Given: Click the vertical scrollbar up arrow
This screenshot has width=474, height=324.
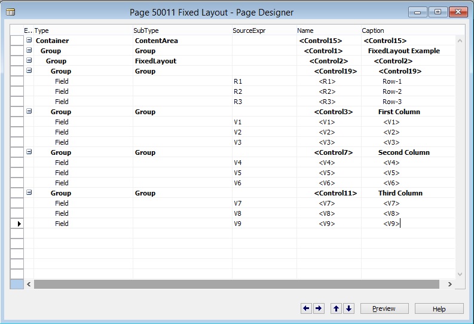Looking at the screenshot, I should (x=460, y=41).
